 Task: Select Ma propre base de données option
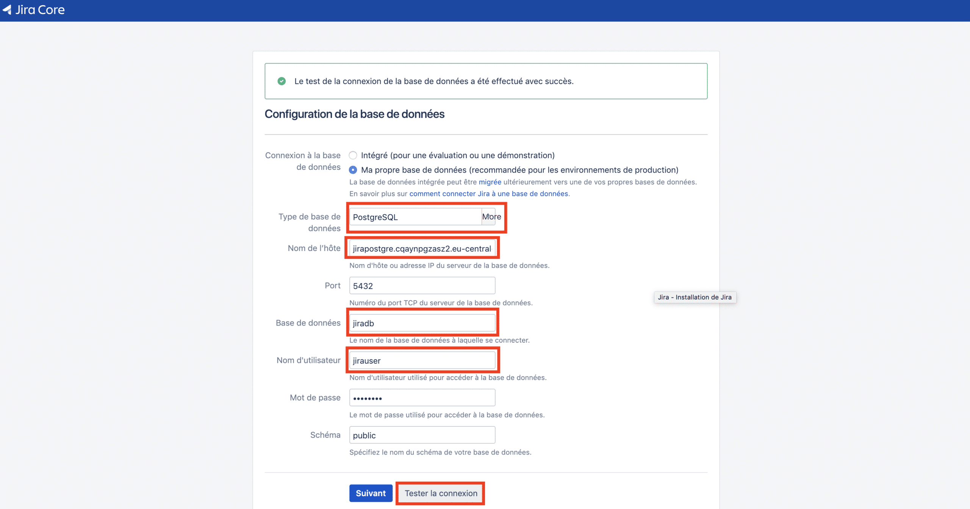[353, 170]
